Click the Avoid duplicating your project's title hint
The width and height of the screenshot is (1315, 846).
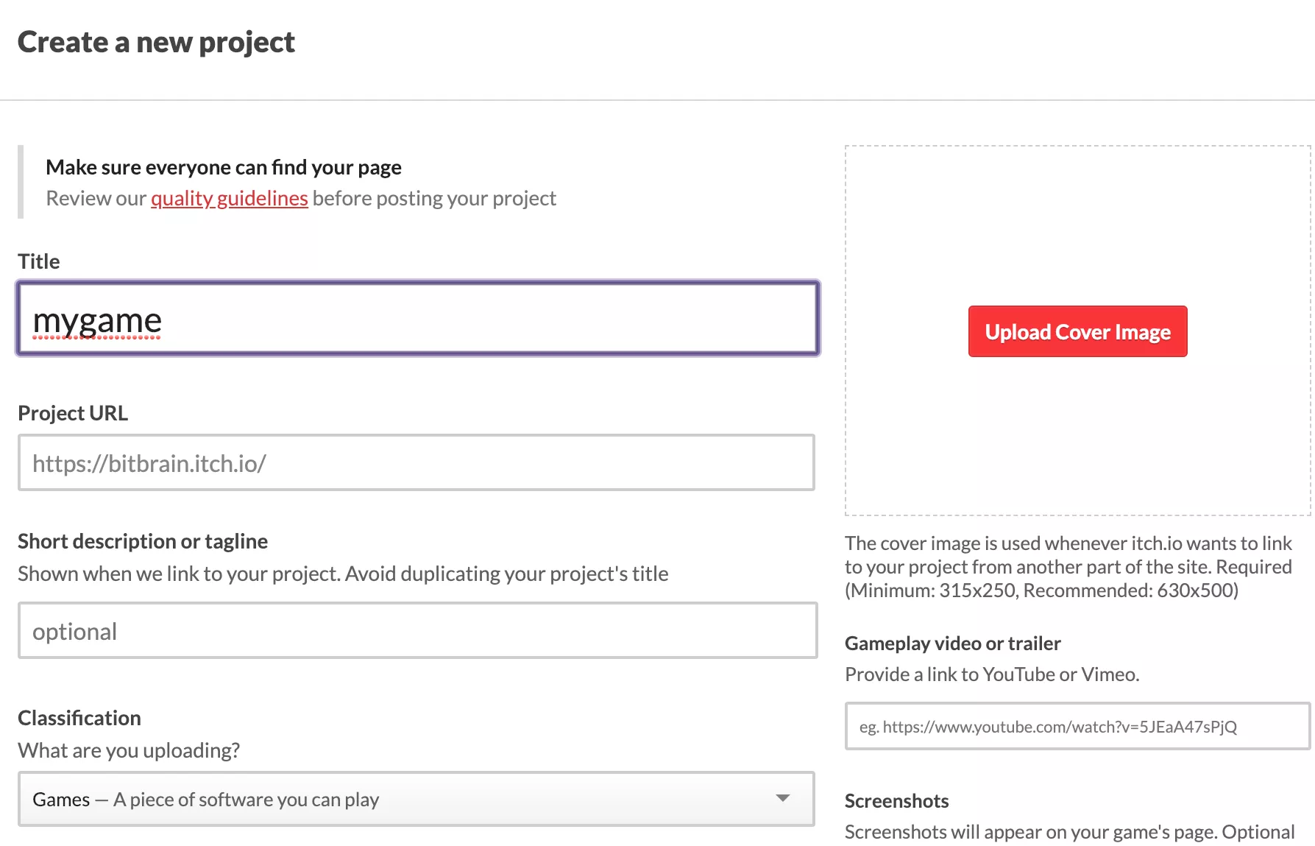(507, 574)
